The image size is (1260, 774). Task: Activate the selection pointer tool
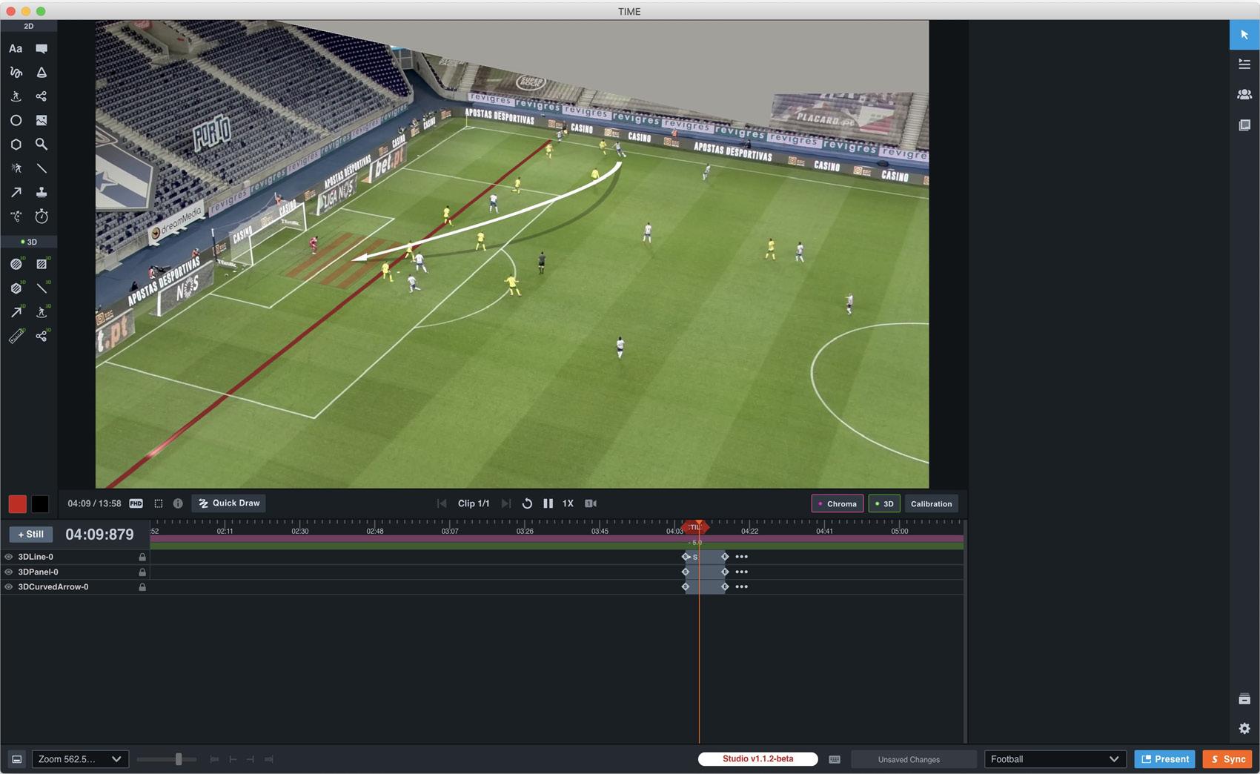tap(1244, 35)
